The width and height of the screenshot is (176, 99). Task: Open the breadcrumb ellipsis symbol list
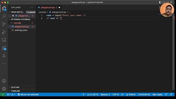click(x=70, y=12)
